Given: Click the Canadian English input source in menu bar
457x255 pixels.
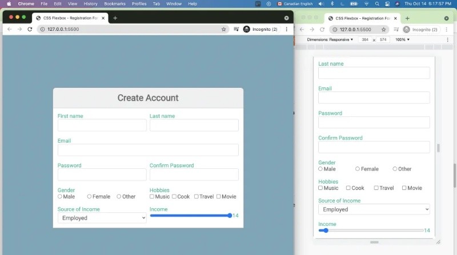Looking at the screenshot, I should (x=295, y=4).
